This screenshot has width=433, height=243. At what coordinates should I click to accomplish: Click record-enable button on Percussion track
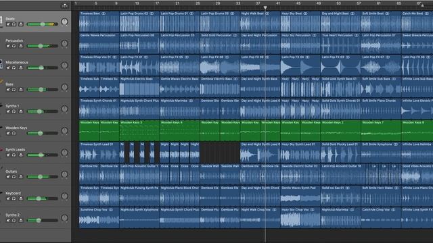click(x=21, y=46)
